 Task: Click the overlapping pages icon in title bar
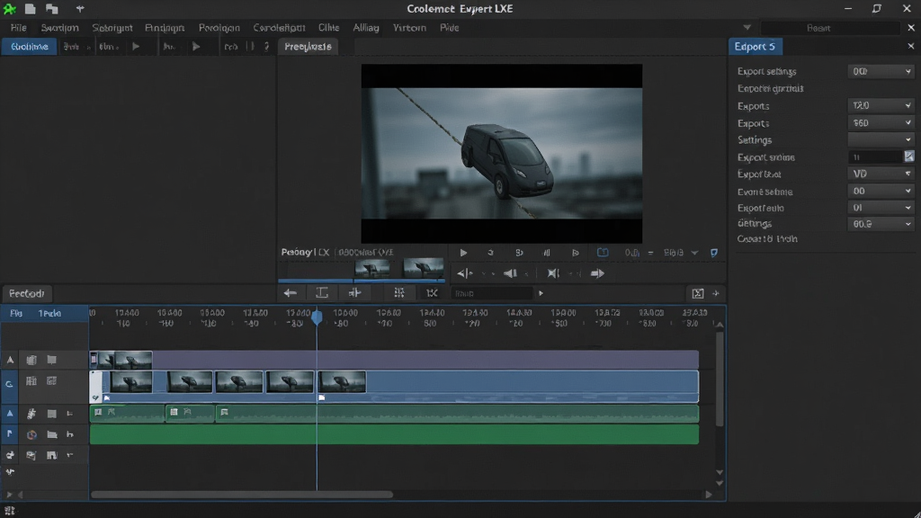tap(52, 9)
